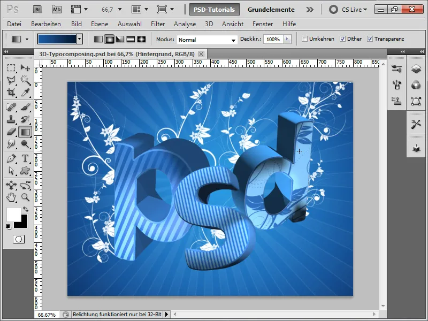This screenshot has height=321, width=428.
Task: Choose angle gradient style
Action: coord(120,39)
